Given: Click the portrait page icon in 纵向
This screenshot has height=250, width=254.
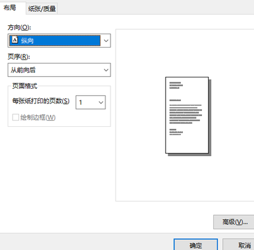Looking at the screenshot, I should coord(15,40).
